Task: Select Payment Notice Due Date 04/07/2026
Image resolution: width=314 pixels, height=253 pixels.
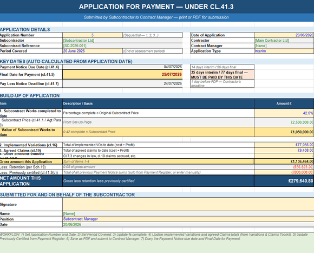Action: (x=122, y=67)
